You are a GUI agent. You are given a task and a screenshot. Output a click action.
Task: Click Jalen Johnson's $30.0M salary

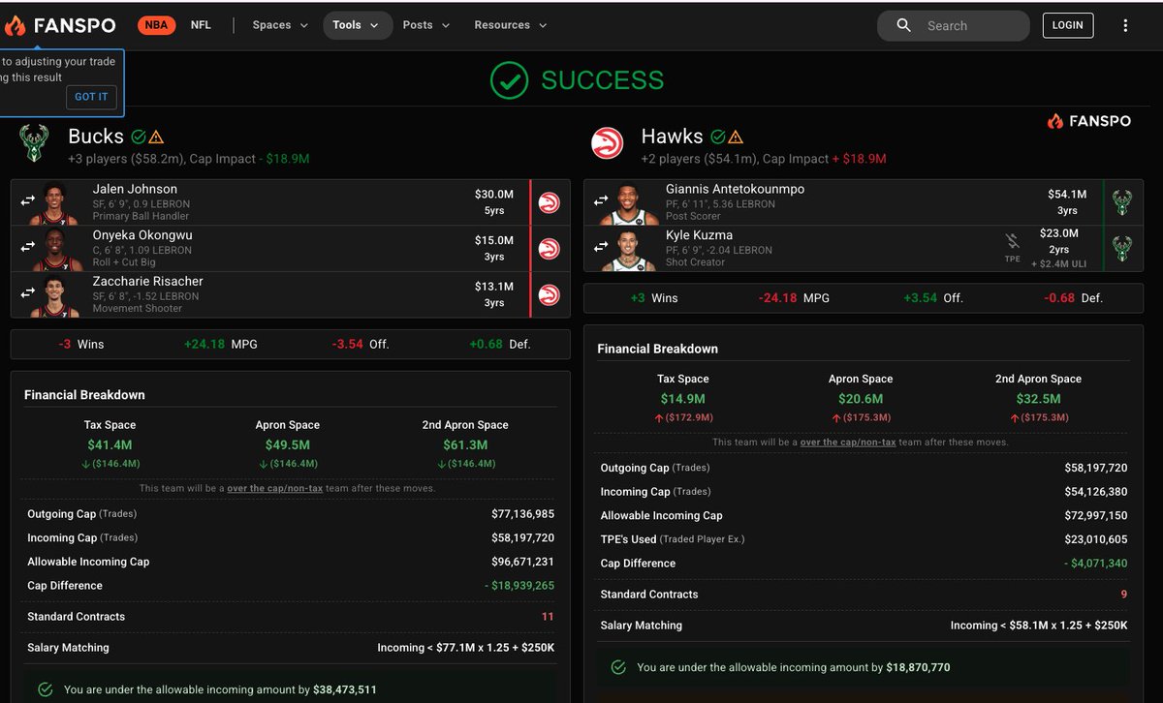(x=494, y=195)
